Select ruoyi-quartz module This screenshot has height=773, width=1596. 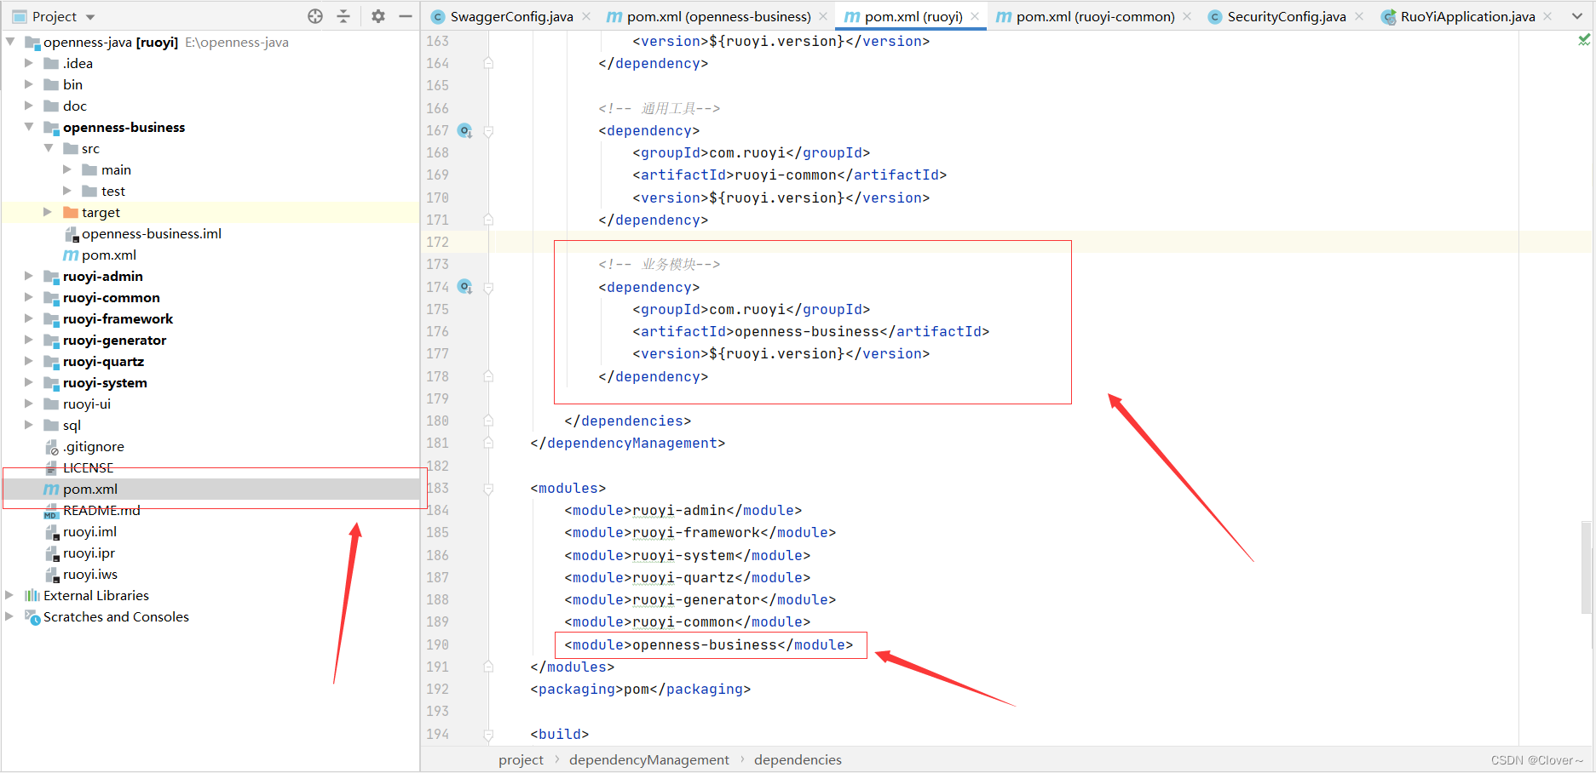[103, 361]
